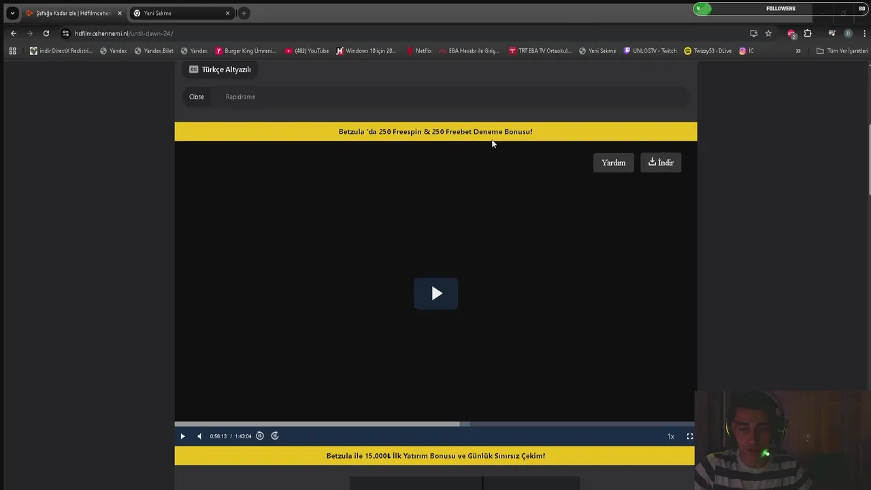Open the Tüm Yer İşaretleri folder
The width and height of the screenshot is (871, 490).
coord(842,51)
